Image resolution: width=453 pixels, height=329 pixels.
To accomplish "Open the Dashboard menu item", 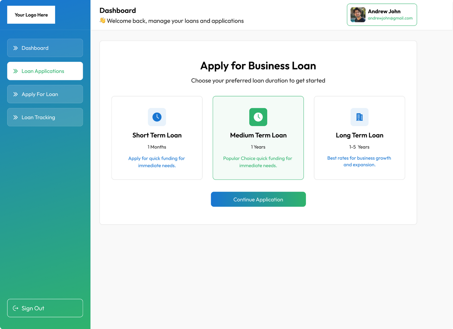I will click(x=45, y=48).
